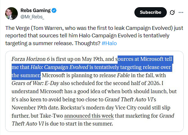Open the Grok slashed-circle icon
This screenshot has width=188, height=135.
[172, 13]
